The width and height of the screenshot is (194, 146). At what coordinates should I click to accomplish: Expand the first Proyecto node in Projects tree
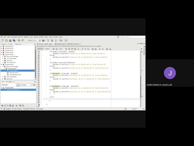(2, 46)
